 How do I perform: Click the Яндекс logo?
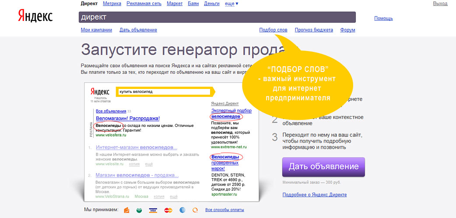pos(35,15)
